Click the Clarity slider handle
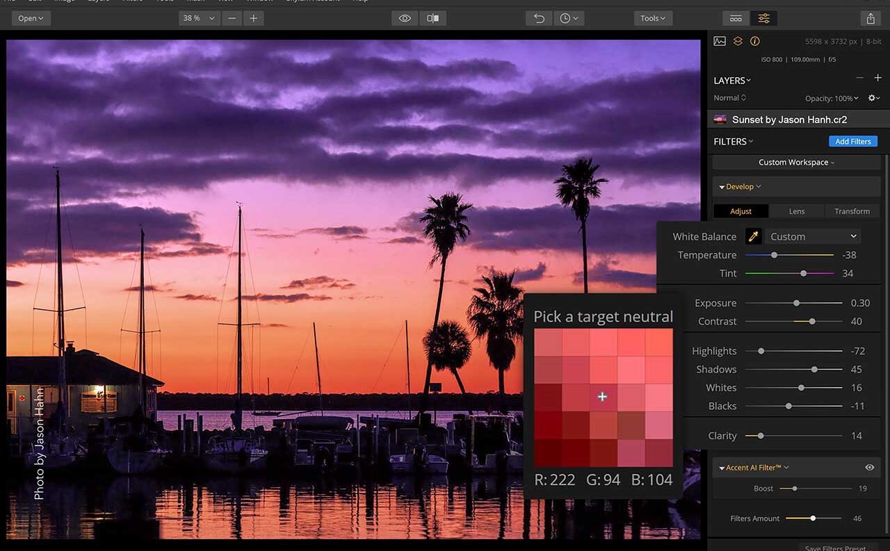 tap(761, 436)
